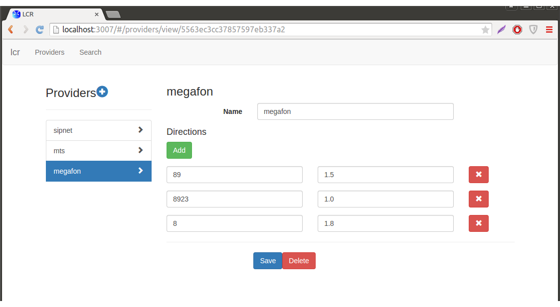Screen dimensions: 560x307
Task: Click the megafon provider chevron
Action: click(x=140, y=171)
